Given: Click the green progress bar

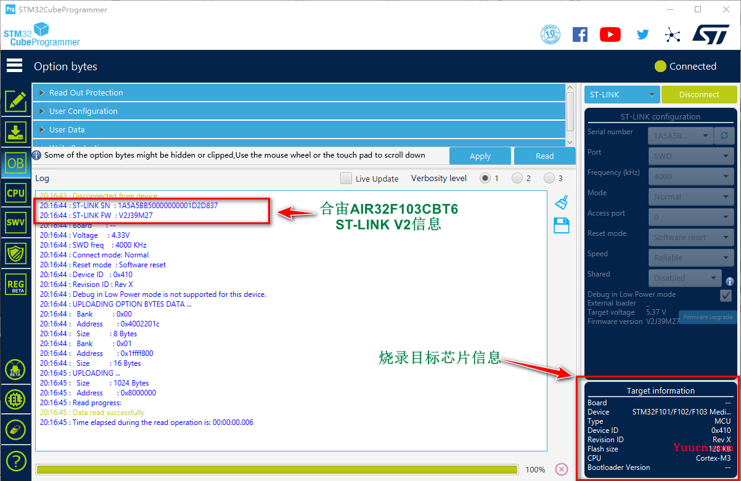Looking at the screenshot, I should (277, 469).
